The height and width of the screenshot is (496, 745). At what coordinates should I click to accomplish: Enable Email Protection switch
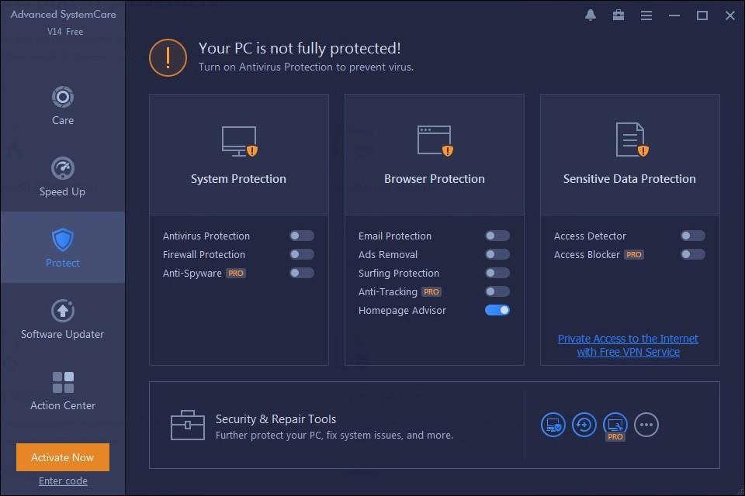[497, 236]
